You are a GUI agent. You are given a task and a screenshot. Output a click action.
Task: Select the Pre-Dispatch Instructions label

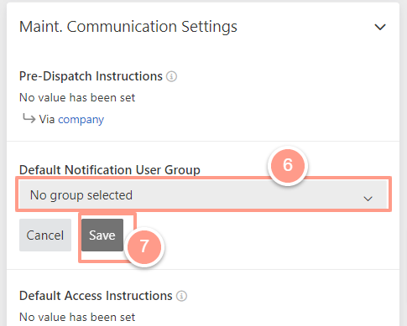pyautogui.click(x=91, y=76)
